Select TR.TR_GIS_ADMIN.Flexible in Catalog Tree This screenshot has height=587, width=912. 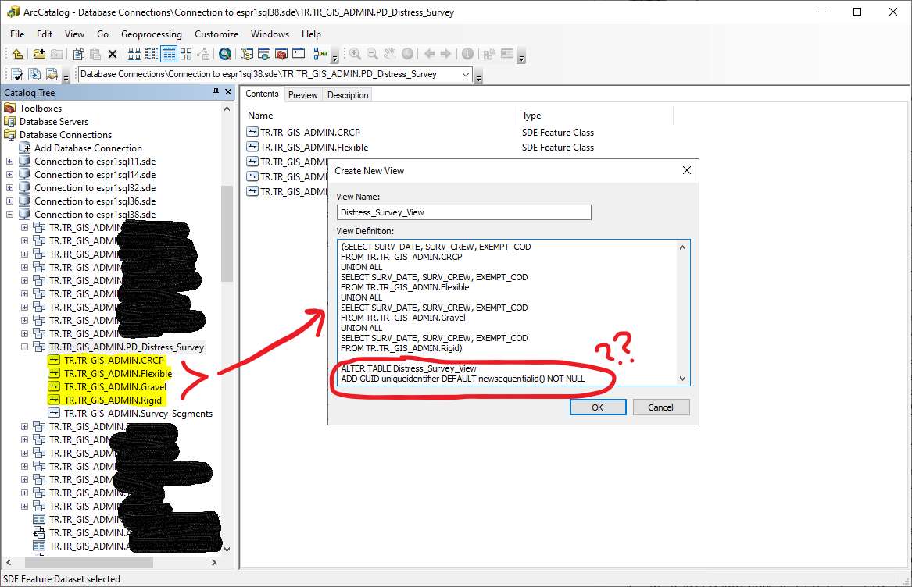point(118,374)
